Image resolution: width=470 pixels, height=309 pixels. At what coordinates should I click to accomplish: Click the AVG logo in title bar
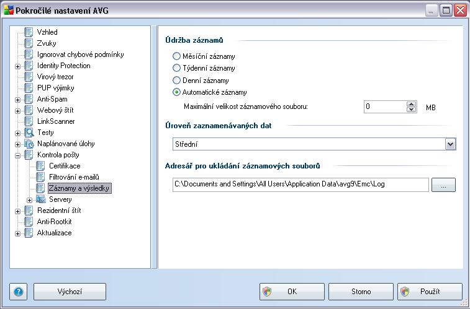[9, 10]
